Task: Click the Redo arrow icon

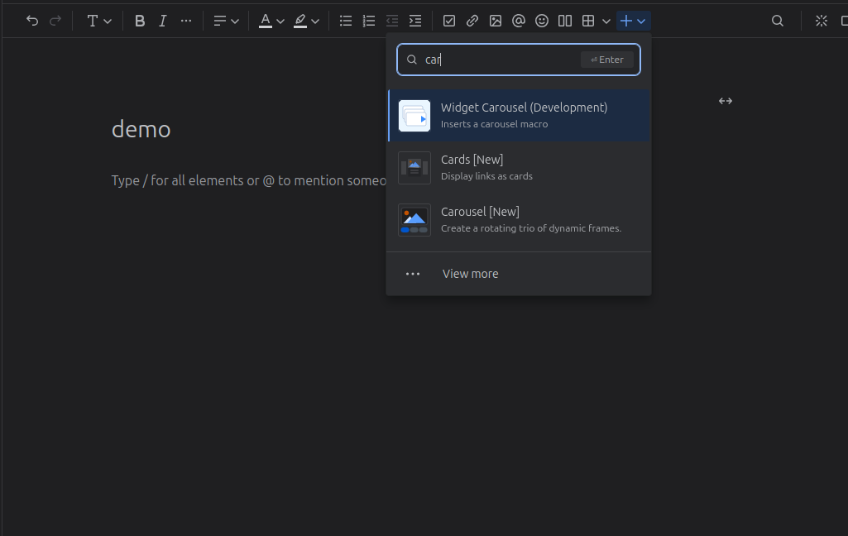Action: click(x=55, y=22)
